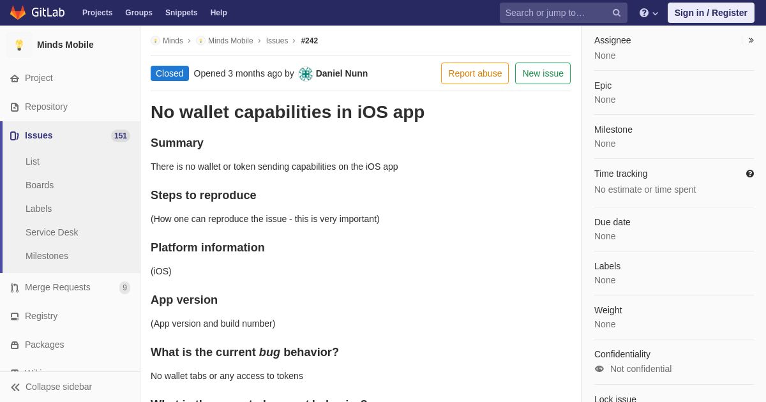Click breadcrumb issue number #242
This screenshot has height=402, width=766.
[x=310, y=41]
